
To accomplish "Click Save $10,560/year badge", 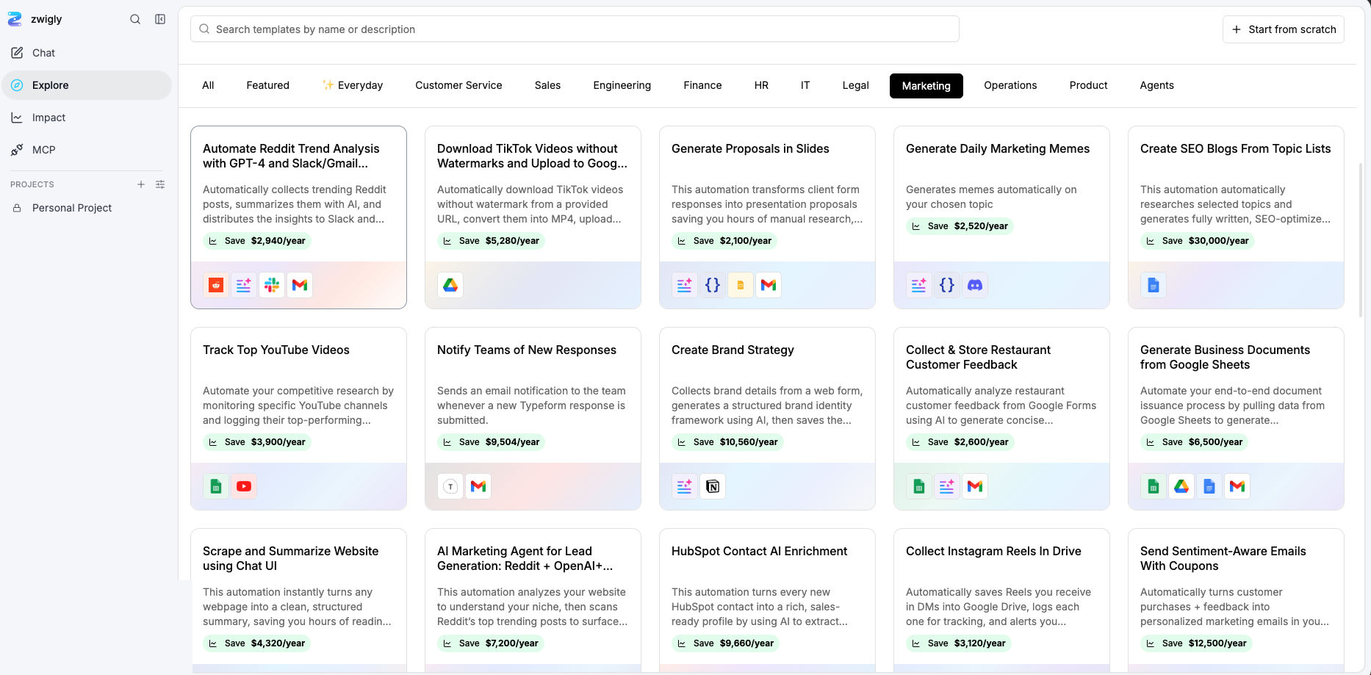I will coord(727,442).
